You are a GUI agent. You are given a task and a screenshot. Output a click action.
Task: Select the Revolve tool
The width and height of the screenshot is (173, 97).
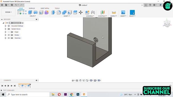point(36,12)
